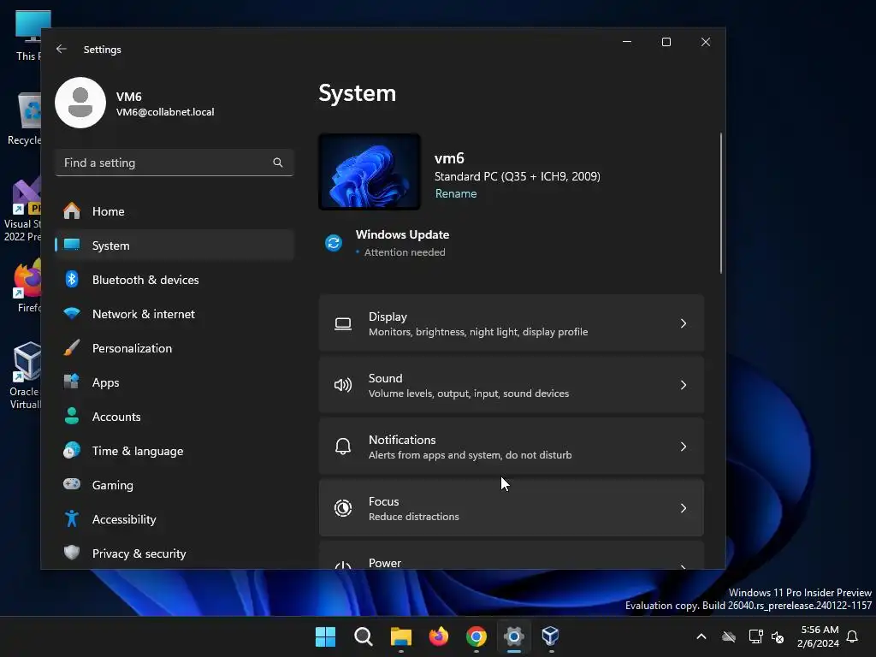Select System in the settings sidebar
The image size is (876, 657).
175,246
